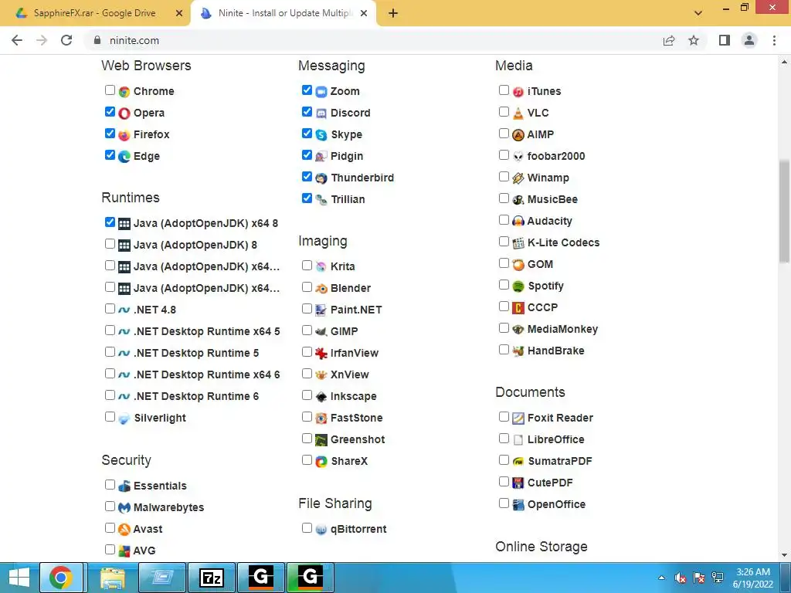Click the Blender logo icon
Viewport: 791px width, 593px height.
coord(321,289)
